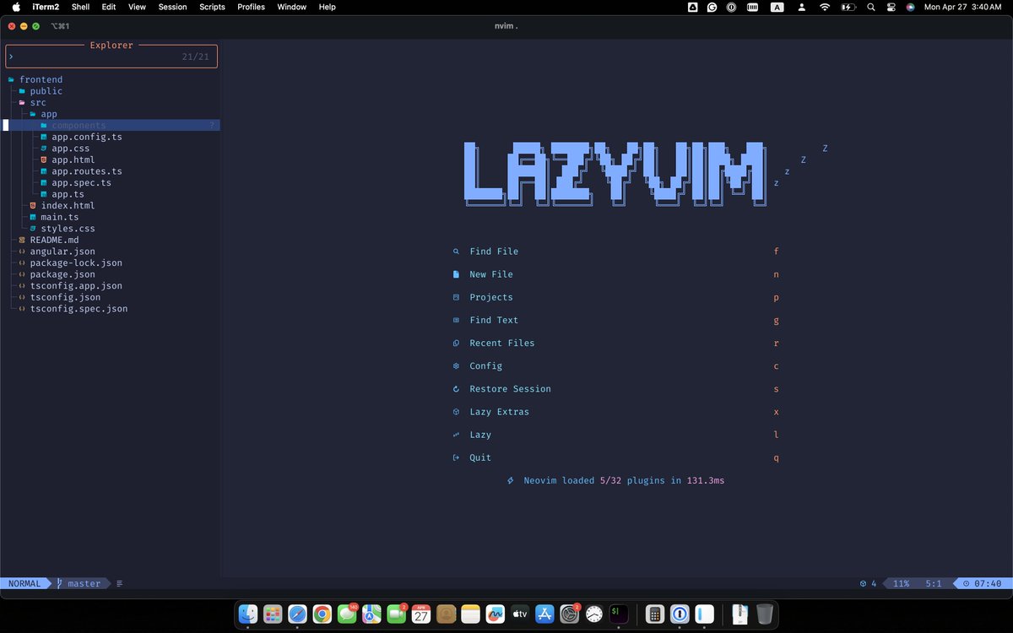Viewport: 1013px width, 633px height.
Task: Open app.ts in the file tree
Action: 68,194
